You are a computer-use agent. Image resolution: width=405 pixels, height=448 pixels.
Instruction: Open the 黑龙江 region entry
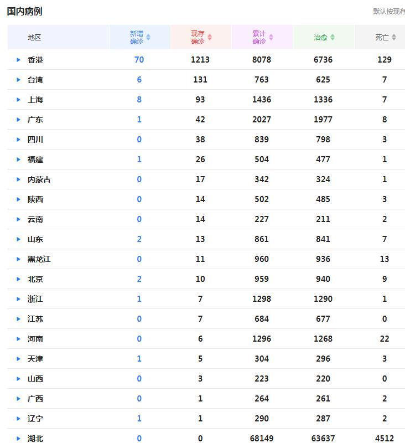pyautogui.click(x=39, y=259)
